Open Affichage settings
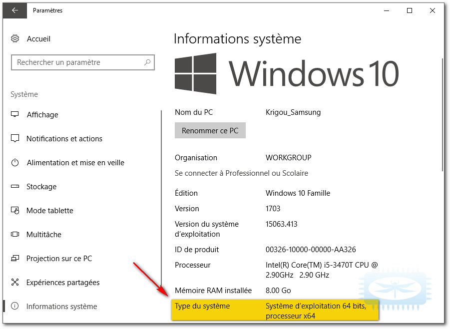The width and height of the screenshot is (450, 329). click(x=42, y=115)
